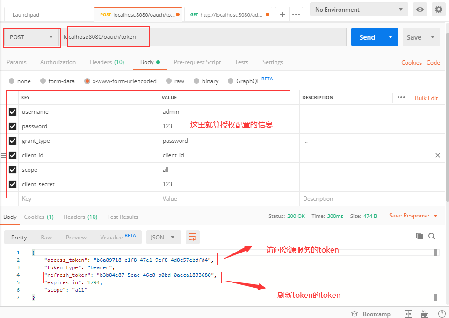Open the keyboard shortcuts icon in bottom bar

point(425,313)
